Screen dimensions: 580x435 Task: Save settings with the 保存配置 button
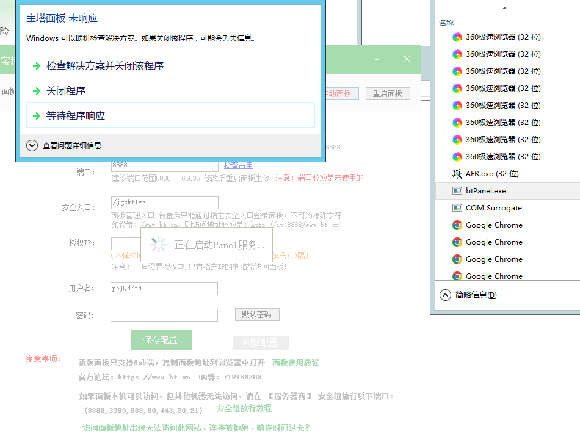coord(161,340)
